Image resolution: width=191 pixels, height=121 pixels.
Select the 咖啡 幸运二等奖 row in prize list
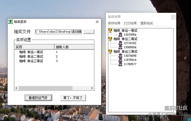pyautogui.click(x=31, y=57)
